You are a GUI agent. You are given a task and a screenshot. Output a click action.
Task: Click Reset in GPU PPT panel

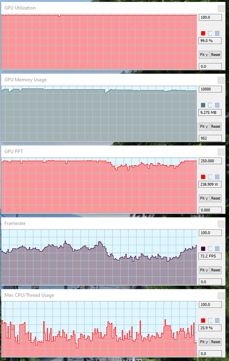pyautogui.click(x=216, y=198)
